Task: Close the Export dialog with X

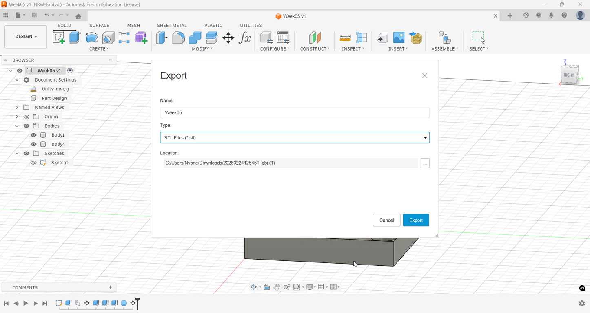Action: (x=425, y=75)
